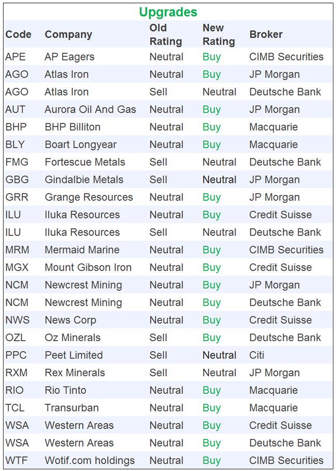Select the Aurora Oil And Gas company name
The height and width of the screenshot is (471, 336).
[x=90, y=110]
